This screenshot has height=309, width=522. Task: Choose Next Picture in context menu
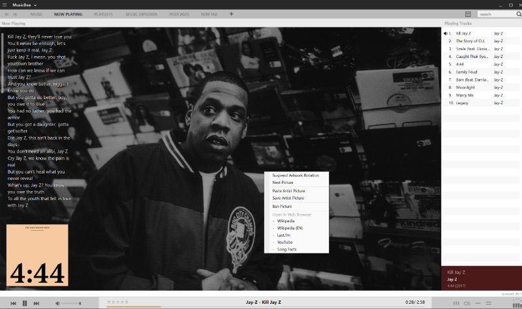296,183
